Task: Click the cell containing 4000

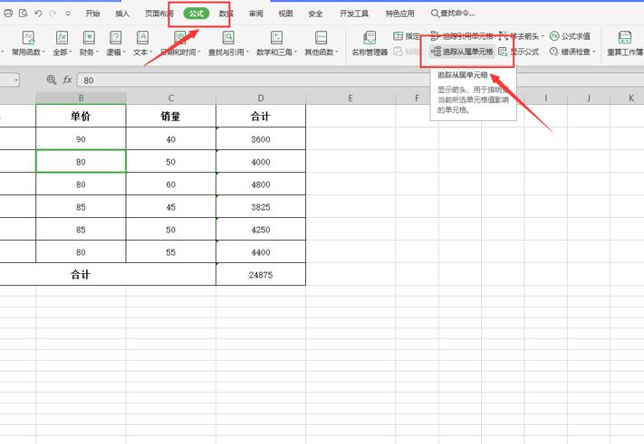Action: click(x=261, y=162)
